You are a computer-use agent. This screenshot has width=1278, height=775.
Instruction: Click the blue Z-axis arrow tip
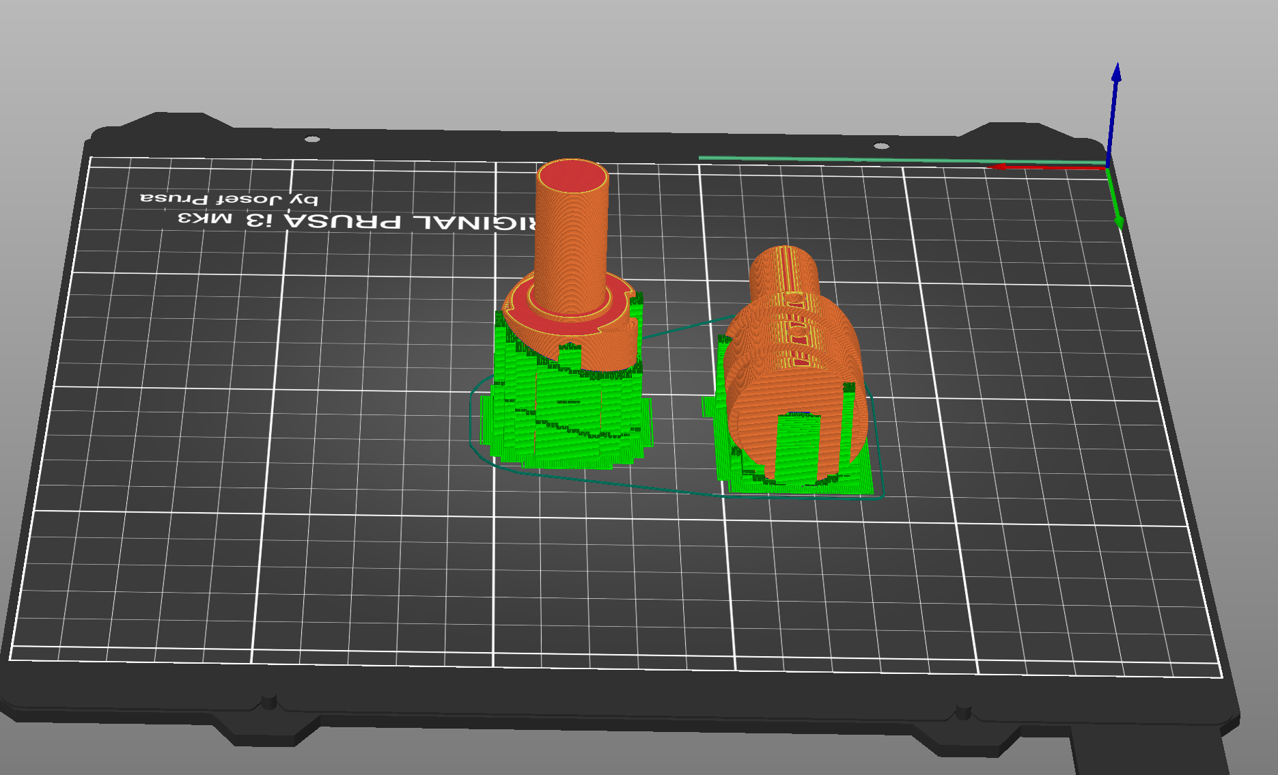pyautogui.click(x=1116, y=72)
